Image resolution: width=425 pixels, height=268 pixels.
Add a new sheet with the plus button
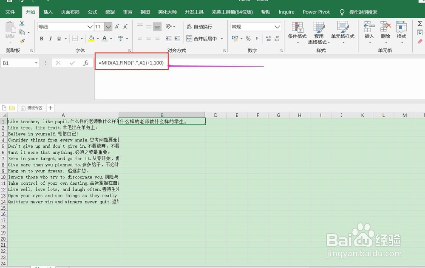click(x=50, y=107)
